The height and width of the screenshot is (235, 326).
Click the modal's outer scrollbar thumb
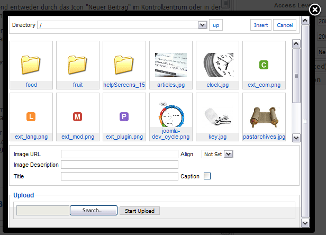[x=305, y=122]
